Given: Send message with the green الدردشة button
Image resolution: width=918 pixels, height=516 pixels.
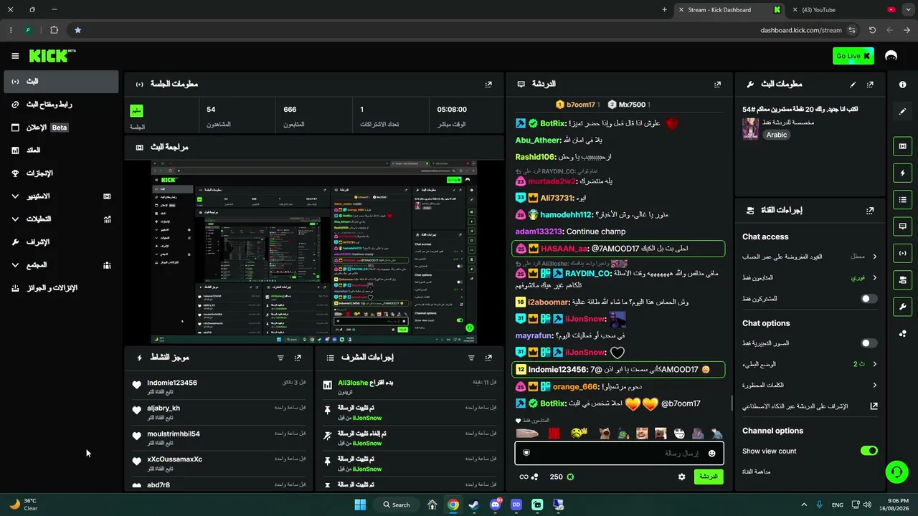Looking at the screenshot, I should pyautogui.click(x=709, y=477).
